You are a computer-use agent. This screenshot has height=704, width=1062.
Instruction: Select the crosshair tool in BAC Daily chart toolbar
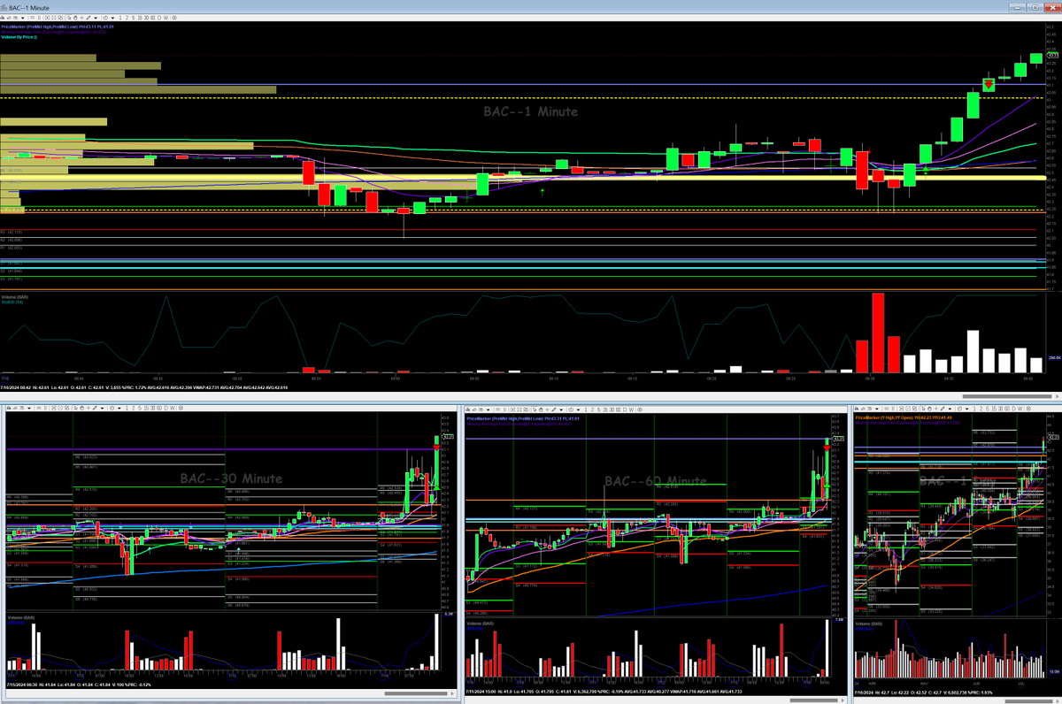tap(936, 409)
